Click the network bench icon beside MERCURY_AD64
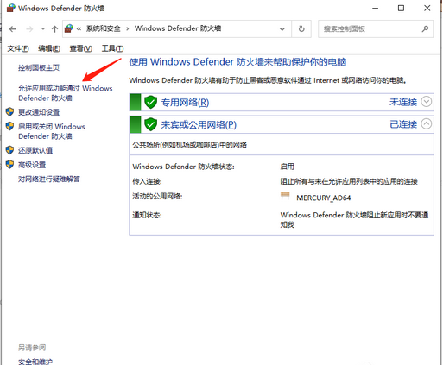 [x=285, y=197]
